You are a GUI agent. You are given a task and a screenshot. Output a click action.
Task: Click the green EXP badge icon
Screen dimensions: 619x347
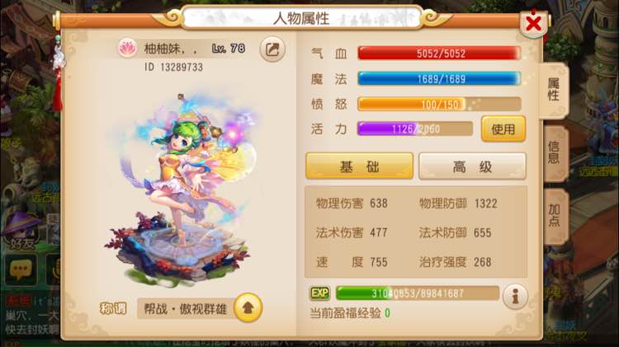pos(319,293)
